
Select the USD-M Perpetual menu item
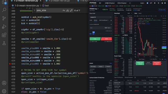pos(110,3)
